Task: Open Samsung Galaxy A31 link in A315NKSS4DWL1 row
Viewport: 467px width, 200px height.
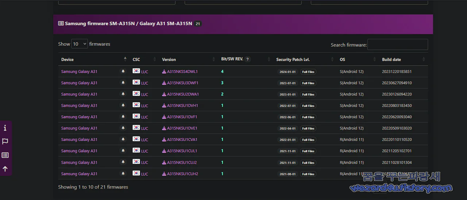Action: pyautogui.click(x=79, y=72)
